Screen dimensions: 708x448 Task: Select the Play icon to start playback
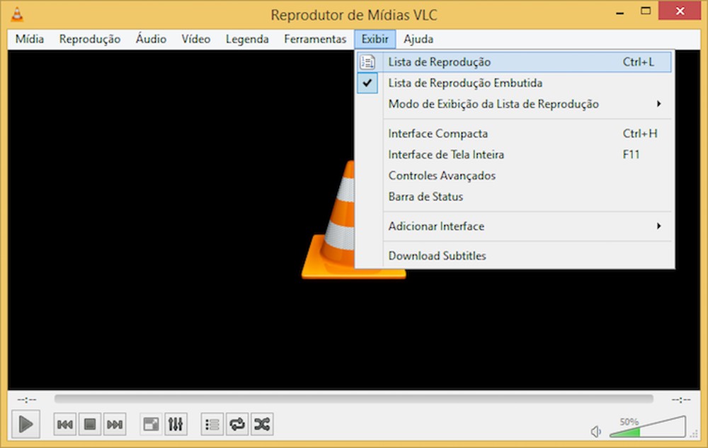[25, 424]
